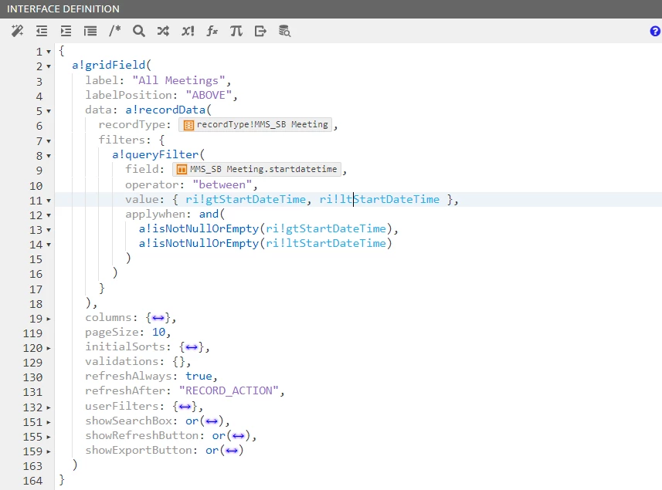
Task: Click the folded code marker after userFilters:
Action: pos(185,407)
